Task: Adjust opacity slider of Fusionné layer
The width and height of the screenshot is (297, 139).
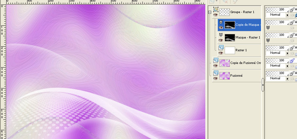Action: pyautogui.click(x=277, y=73)
